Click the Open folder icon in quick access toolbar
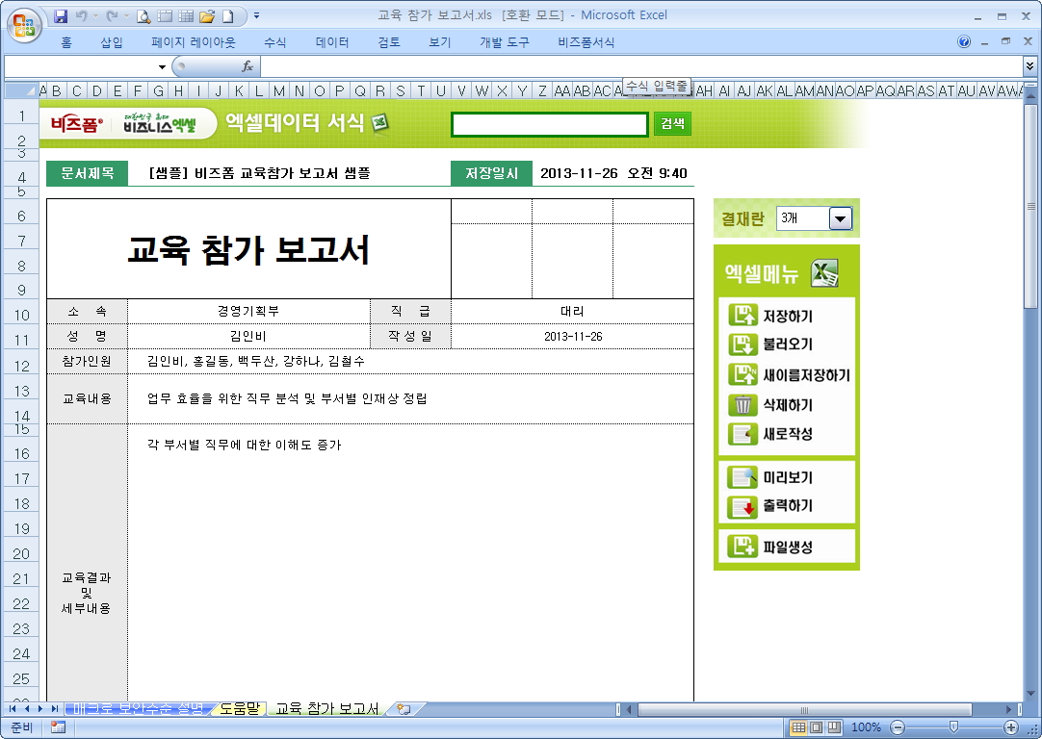This screenshot has width=1042, height=739. pyautogui.click(x=207, y=16)
